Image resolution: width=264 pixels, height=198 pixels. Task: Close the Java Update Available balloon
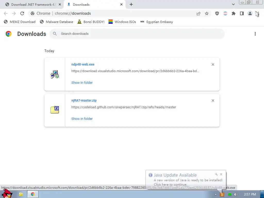tap(221, 174)
